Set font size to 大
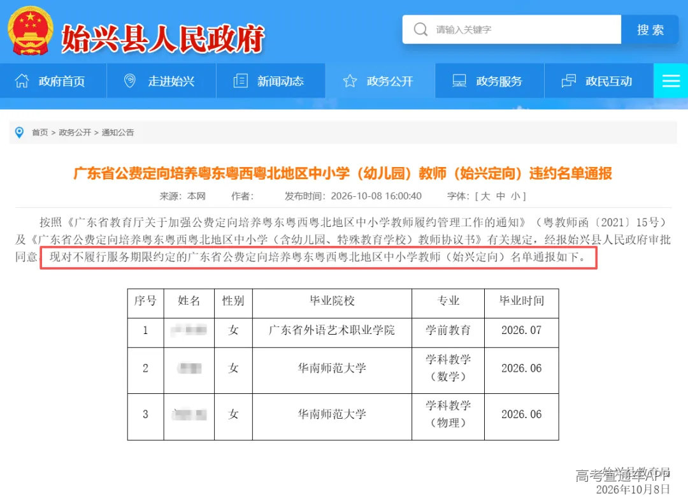 click(485, 196)
